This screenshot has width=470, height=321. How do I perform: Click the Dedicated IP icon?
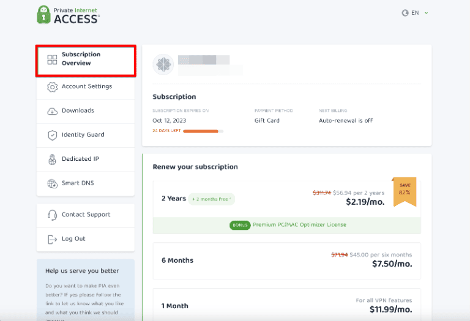pos(52,160)
